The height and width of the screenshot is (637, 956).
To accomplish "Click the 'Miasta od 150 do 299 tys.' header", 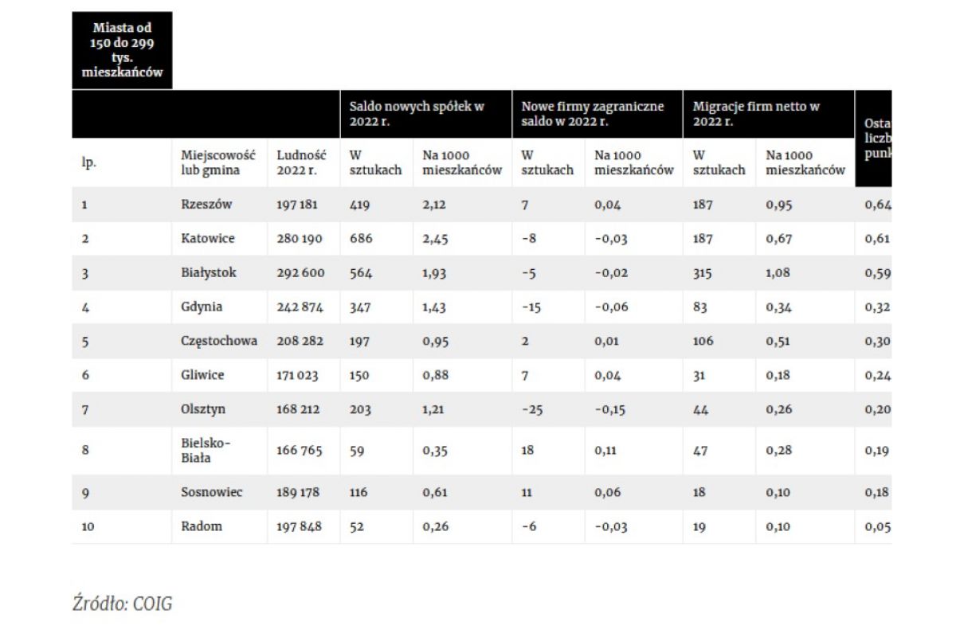I will [x=122, y=50].
